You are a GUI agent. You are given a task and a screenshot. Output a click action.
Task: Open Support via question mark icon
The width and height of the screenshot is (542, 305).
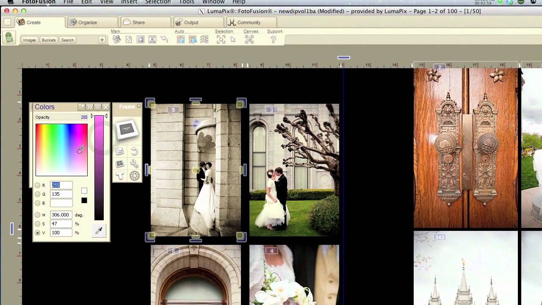(273, 39)
